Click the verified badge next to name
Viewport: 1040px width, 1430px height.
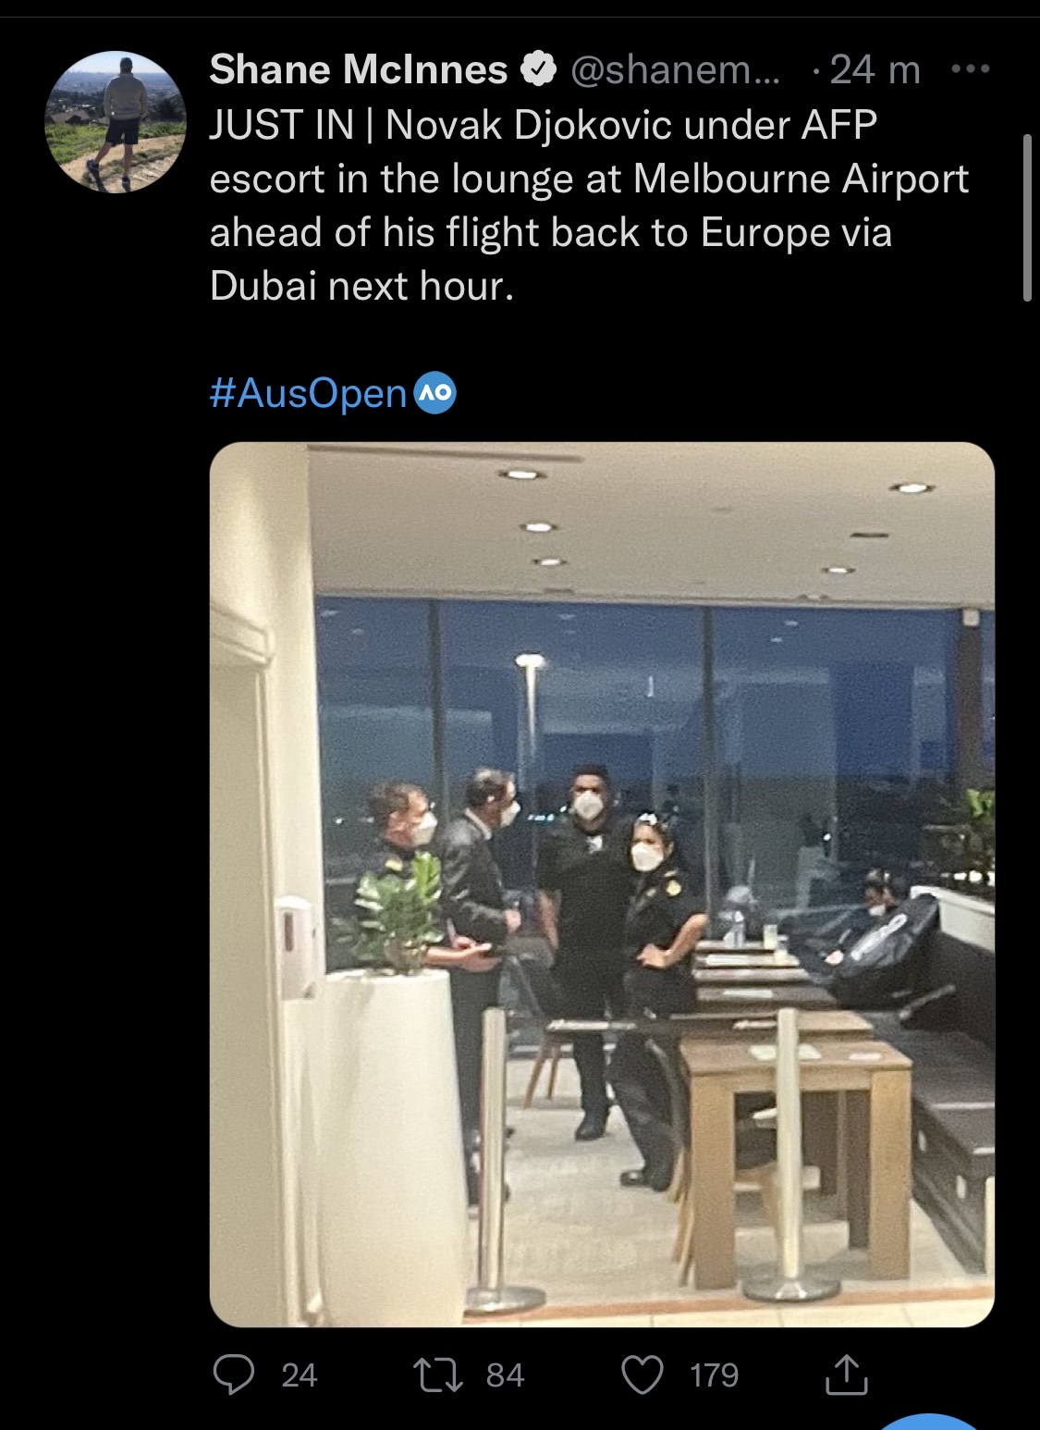[539, 69]
